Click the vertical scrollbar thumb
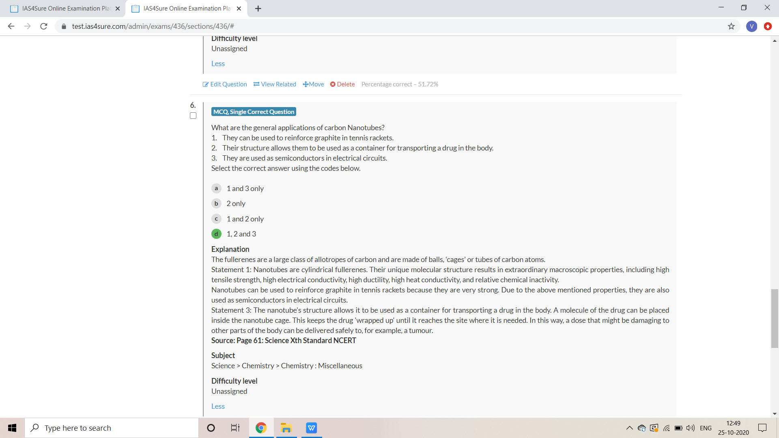779x438 pixels. point(775,318)
